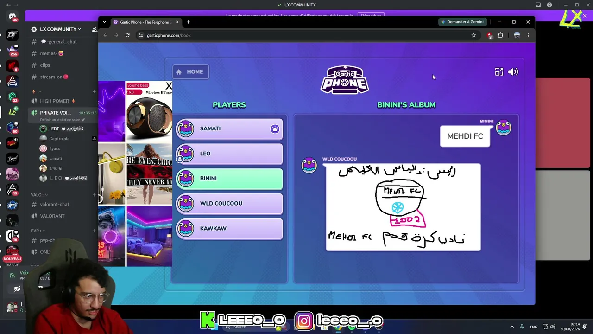The width and height of the screenshot is (593, 334).
Task: Click the Gartic Phone logo
Action: pos(345,80)
